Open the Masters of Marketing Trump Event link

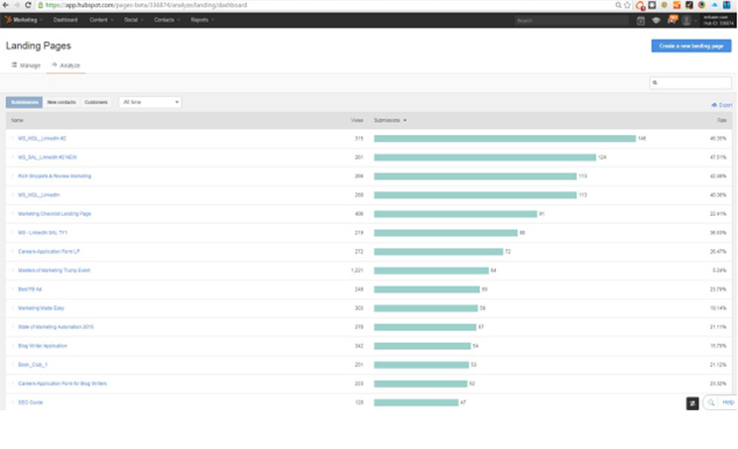55,271
